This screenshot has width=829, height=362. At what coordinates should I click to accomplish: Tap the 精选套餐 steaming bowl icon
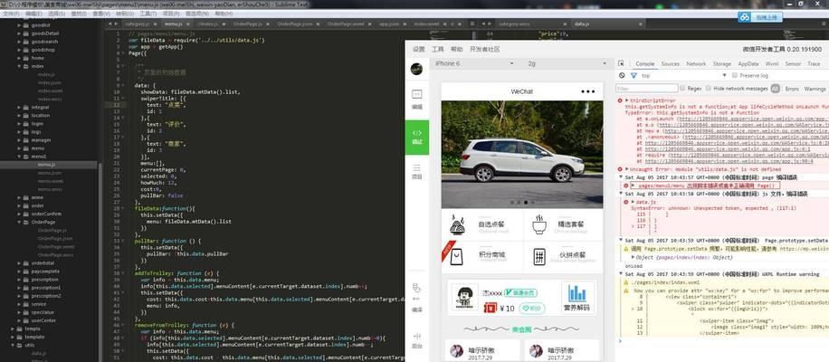point(538,224)
